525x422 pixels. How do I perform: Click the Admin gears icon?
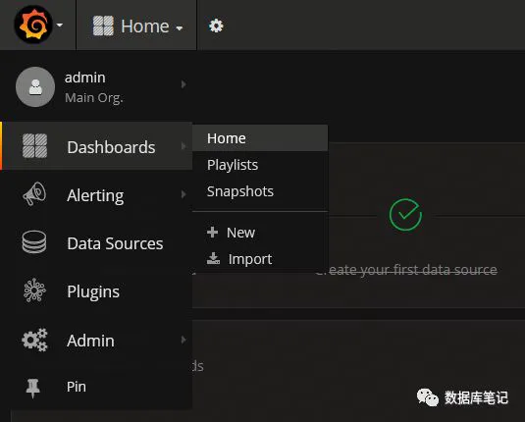click(x=34, y=340)
